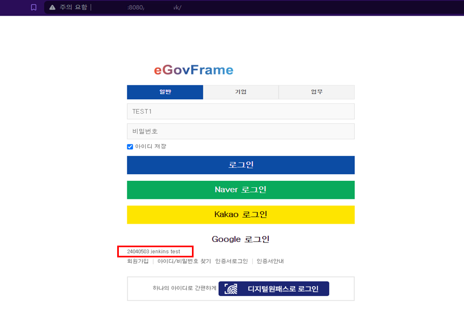Switch to the 기업 tab
Image resolution: width=464 pixels, height=318 pixels.
241,92
